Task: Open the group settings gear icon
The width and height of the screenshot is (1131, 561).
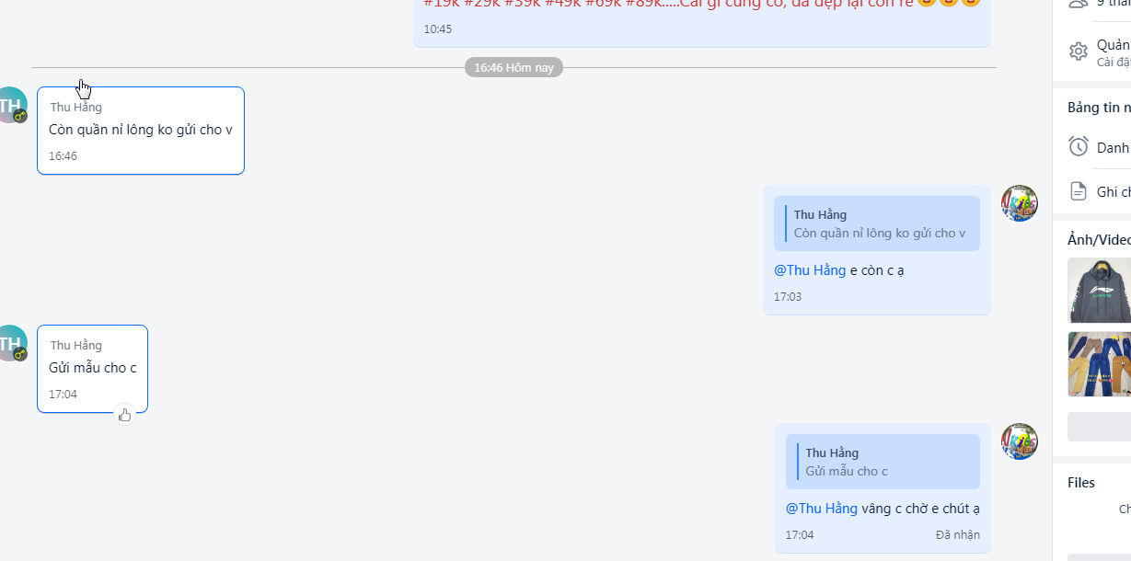Action: [1079, 52]
